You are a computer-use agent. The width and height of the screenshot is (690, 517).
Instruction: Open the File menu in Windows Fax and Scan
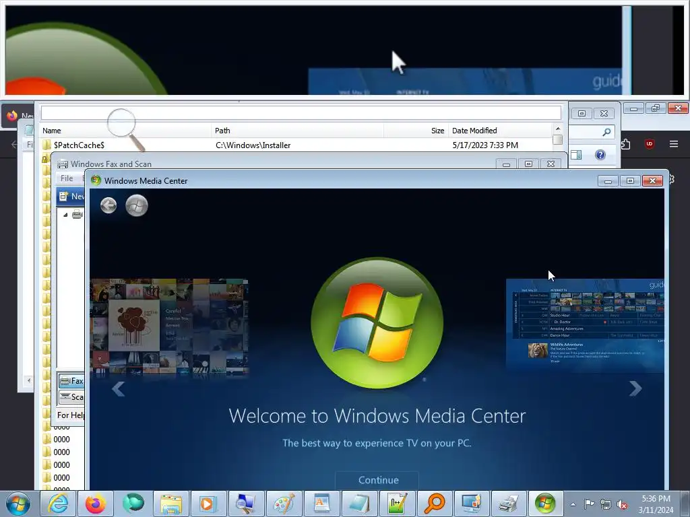[x=67, y=178]
